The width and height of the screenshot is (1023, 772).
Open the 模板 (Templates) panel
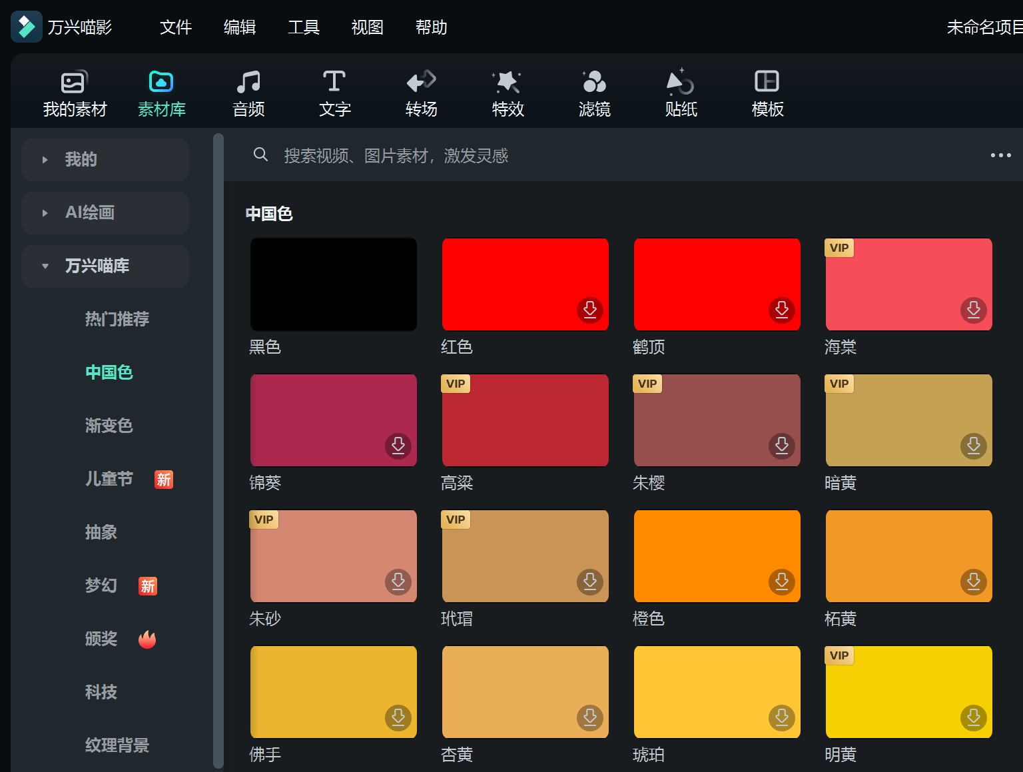coord(767,92)
